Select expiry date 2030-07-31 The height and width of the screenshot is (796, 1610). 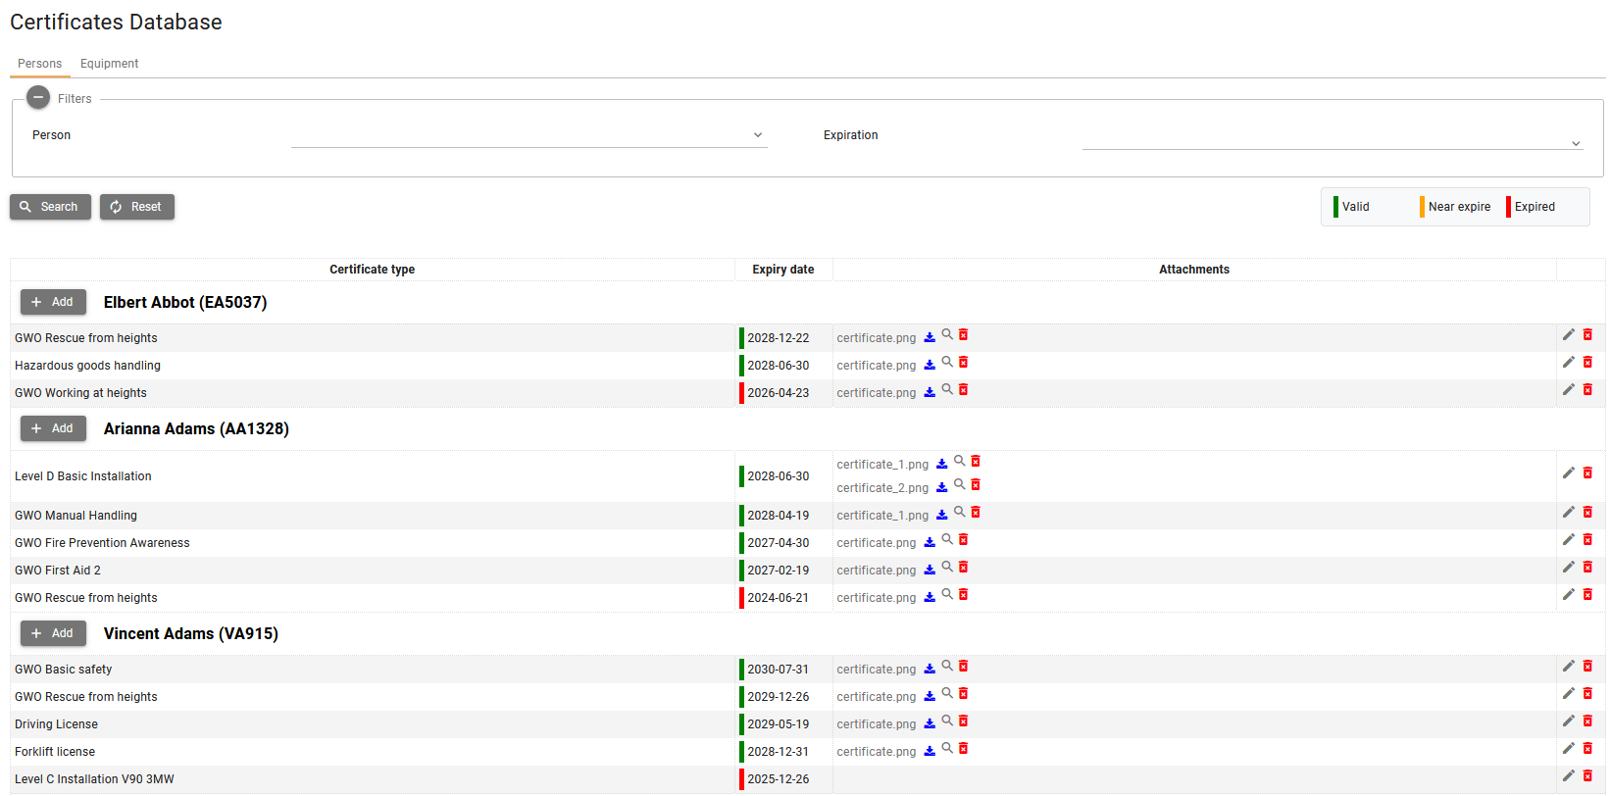click(x=779, y=670)
